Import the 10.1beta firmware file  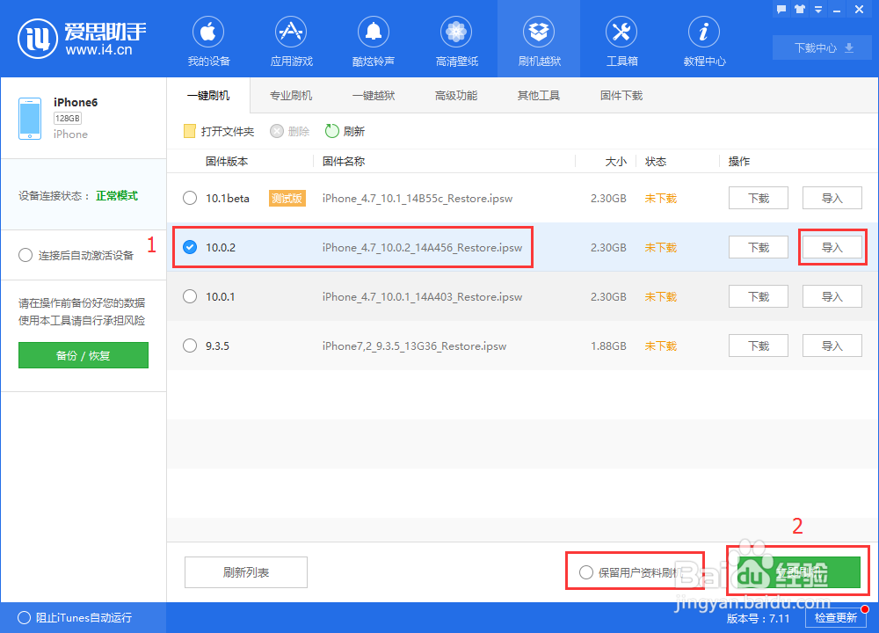pyautogui.click(x=832, y=198)
